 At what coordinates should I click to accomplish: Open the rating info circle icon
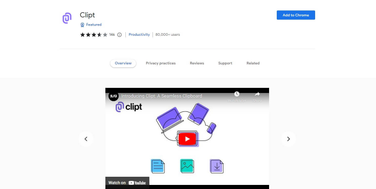click(119, 35)
